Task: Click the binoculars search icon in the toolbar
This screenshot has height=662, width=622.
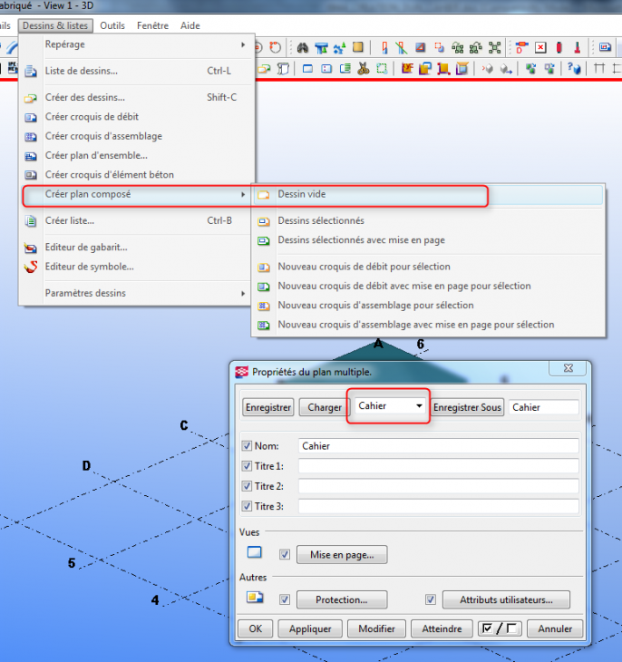Action: click(302, 47)
